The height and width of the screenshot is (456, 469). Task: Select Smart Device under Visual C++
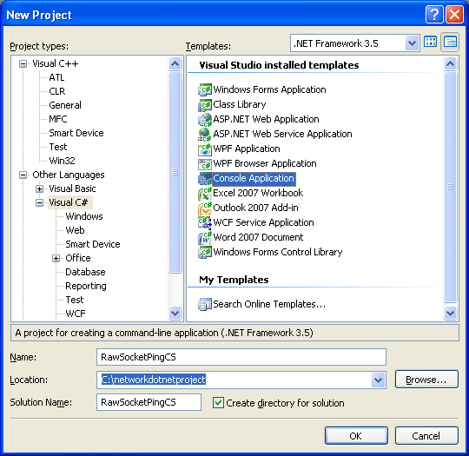point(76,133)
